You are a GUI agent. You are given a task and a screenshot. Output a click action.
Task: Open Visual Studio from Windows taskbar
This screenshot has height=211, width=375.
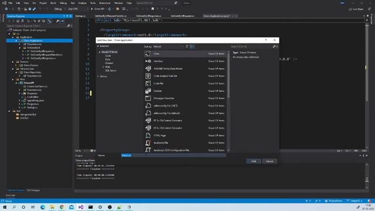coord(81,207)
